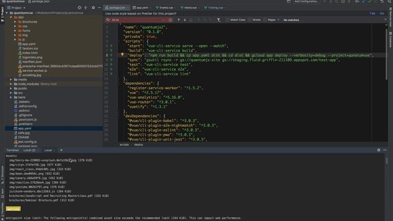Select the CNAME file in project tree
Screen dimensions: 393x221
pos(23,138)
